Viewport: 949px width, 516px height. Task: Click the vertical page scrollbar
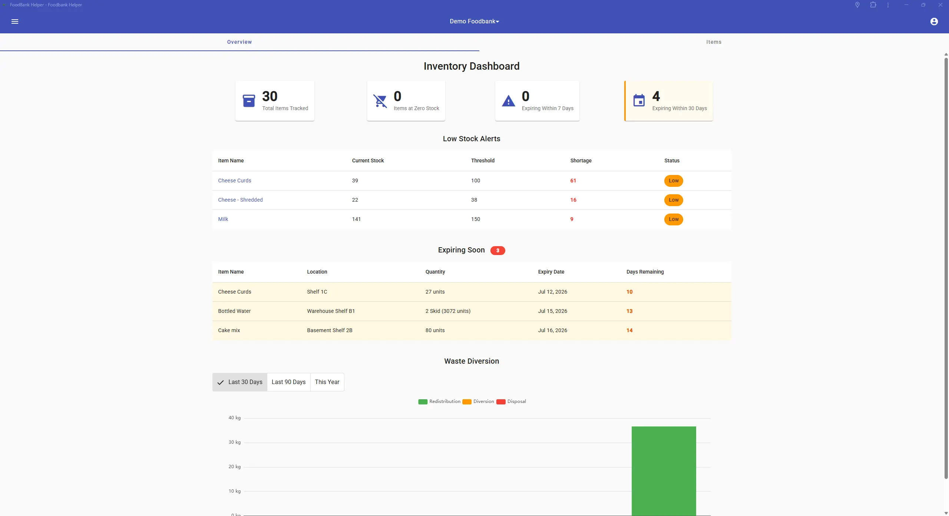click(x=946, y=268)
